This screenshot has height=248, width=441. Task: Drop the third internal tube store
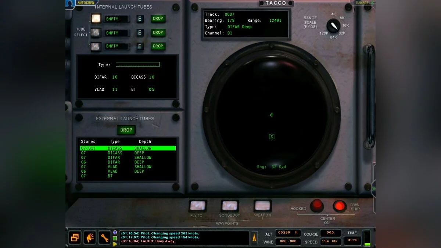tap(158, 46)
